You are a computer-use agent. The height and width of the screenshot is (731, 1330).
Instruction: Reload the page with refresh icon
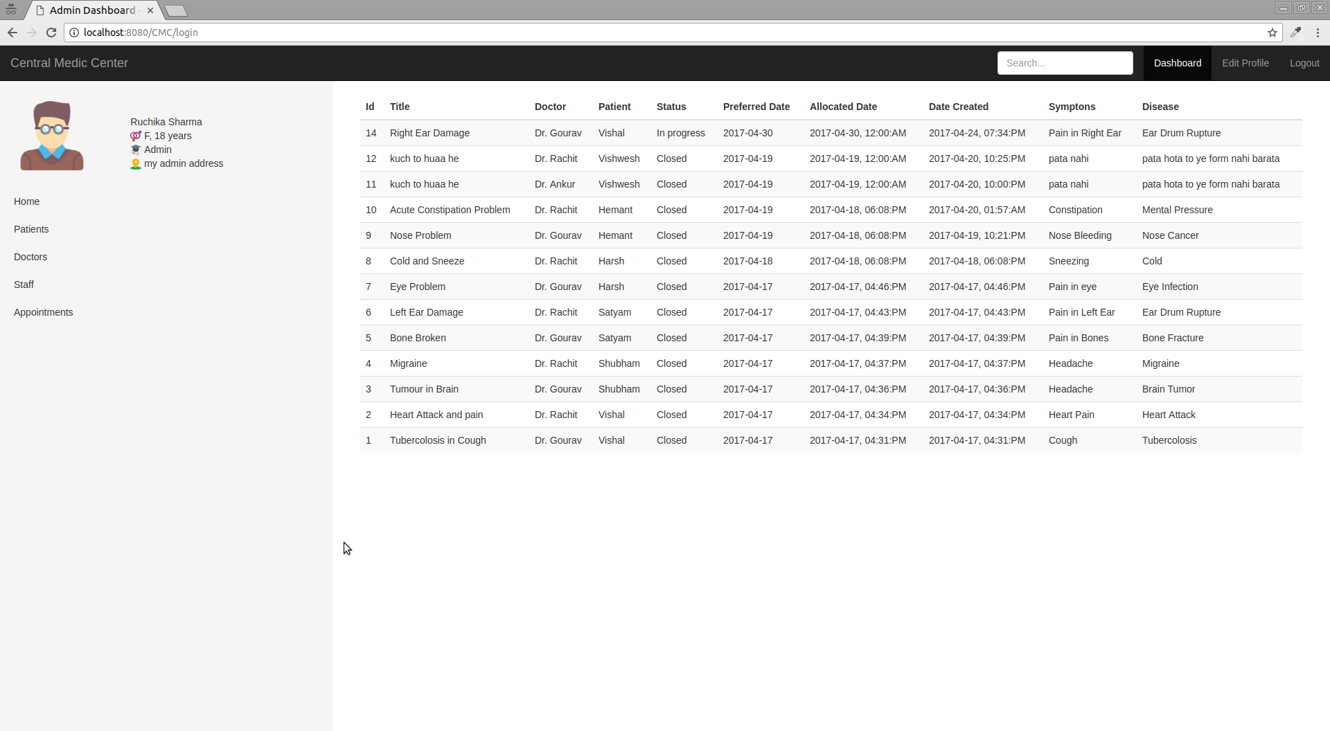pyautogui.click(x=51, y=33)
